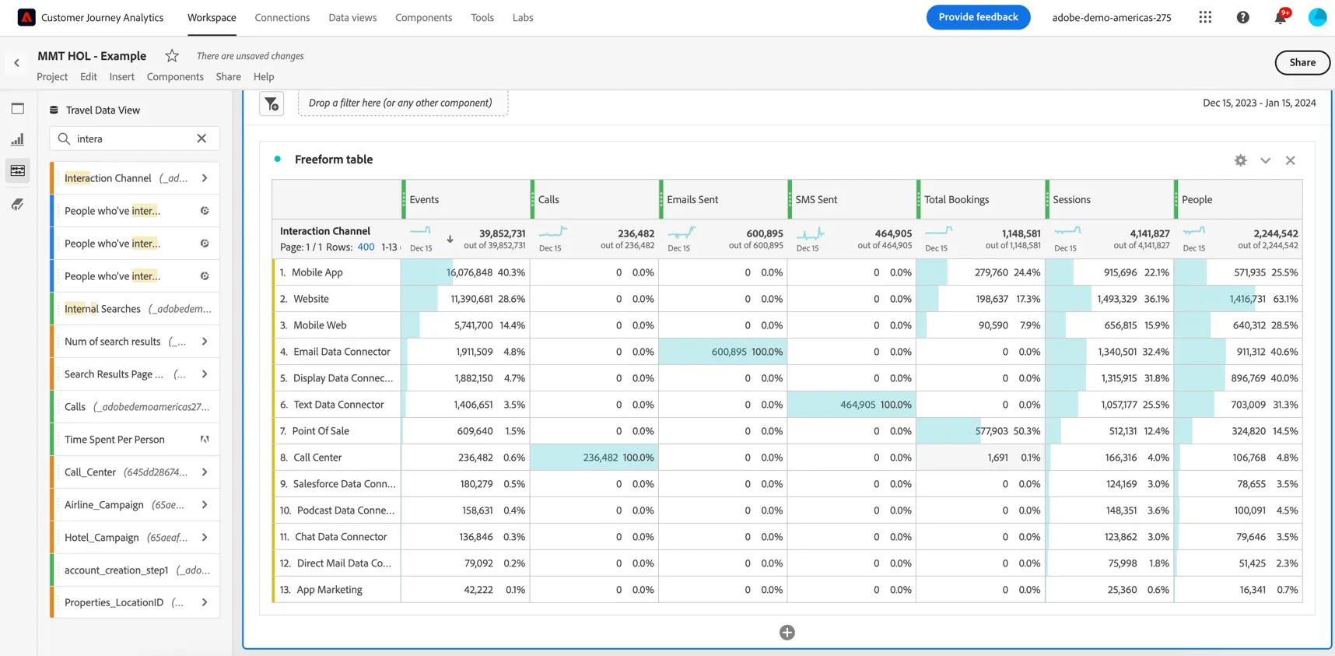Click the component search input field

pos(135,139)
